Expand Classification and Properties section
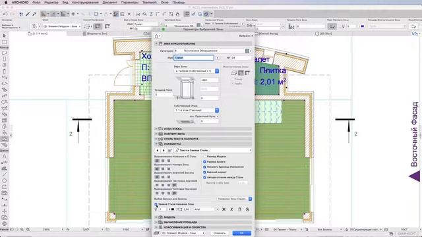Viewport: 422px width, 237px height. coord(204,227)
